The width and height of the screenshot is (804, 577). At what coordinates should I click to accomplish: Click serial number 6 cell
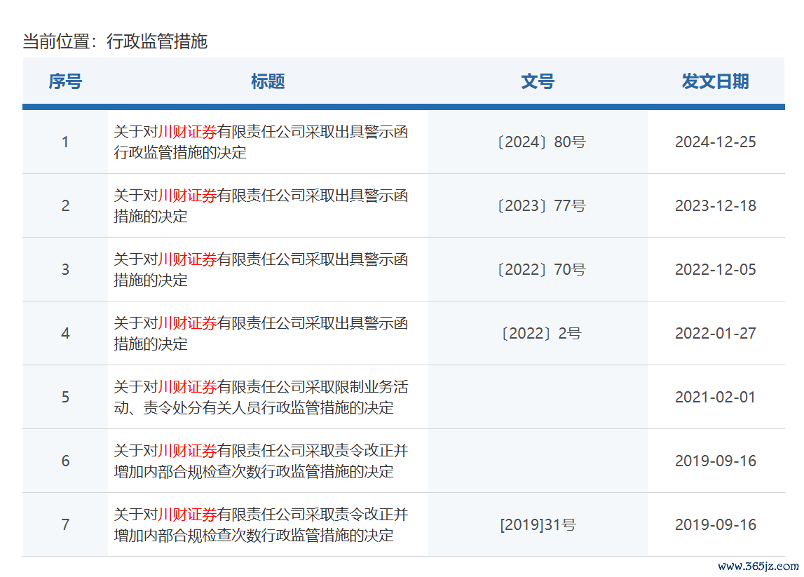click(x=65, y=461)
